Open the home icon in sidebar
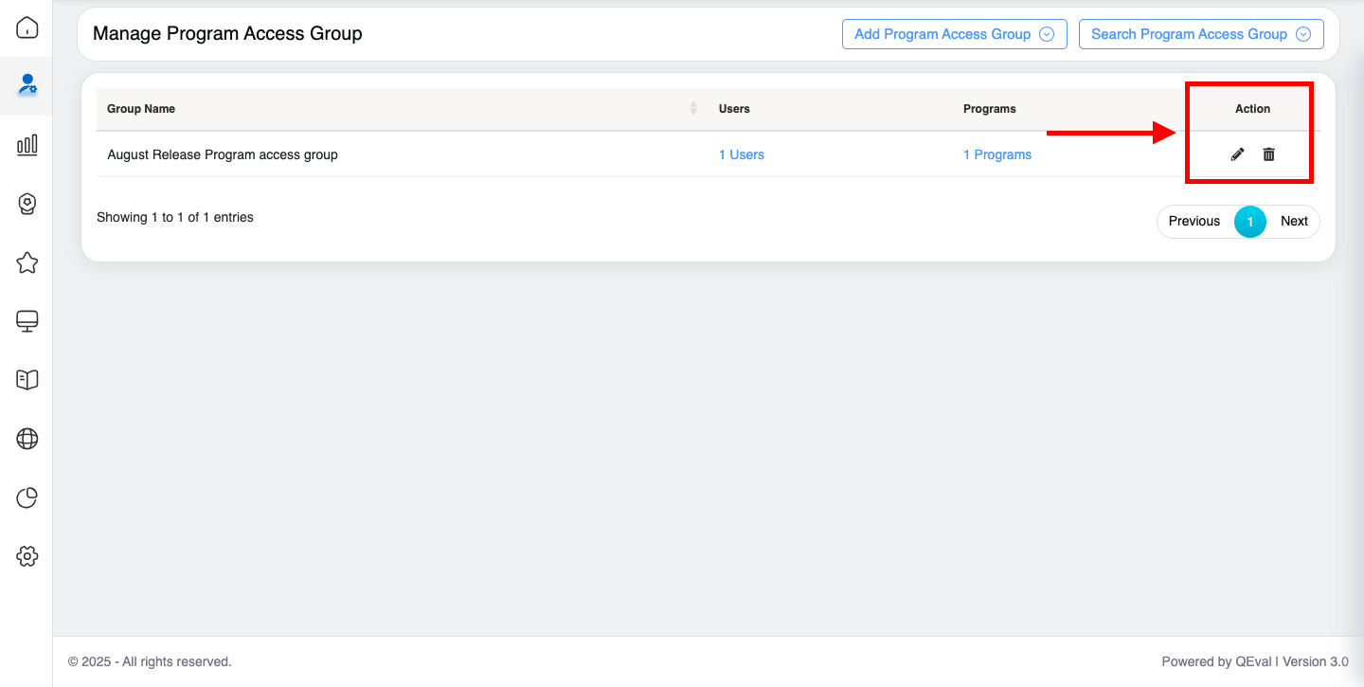 point(27,27)
